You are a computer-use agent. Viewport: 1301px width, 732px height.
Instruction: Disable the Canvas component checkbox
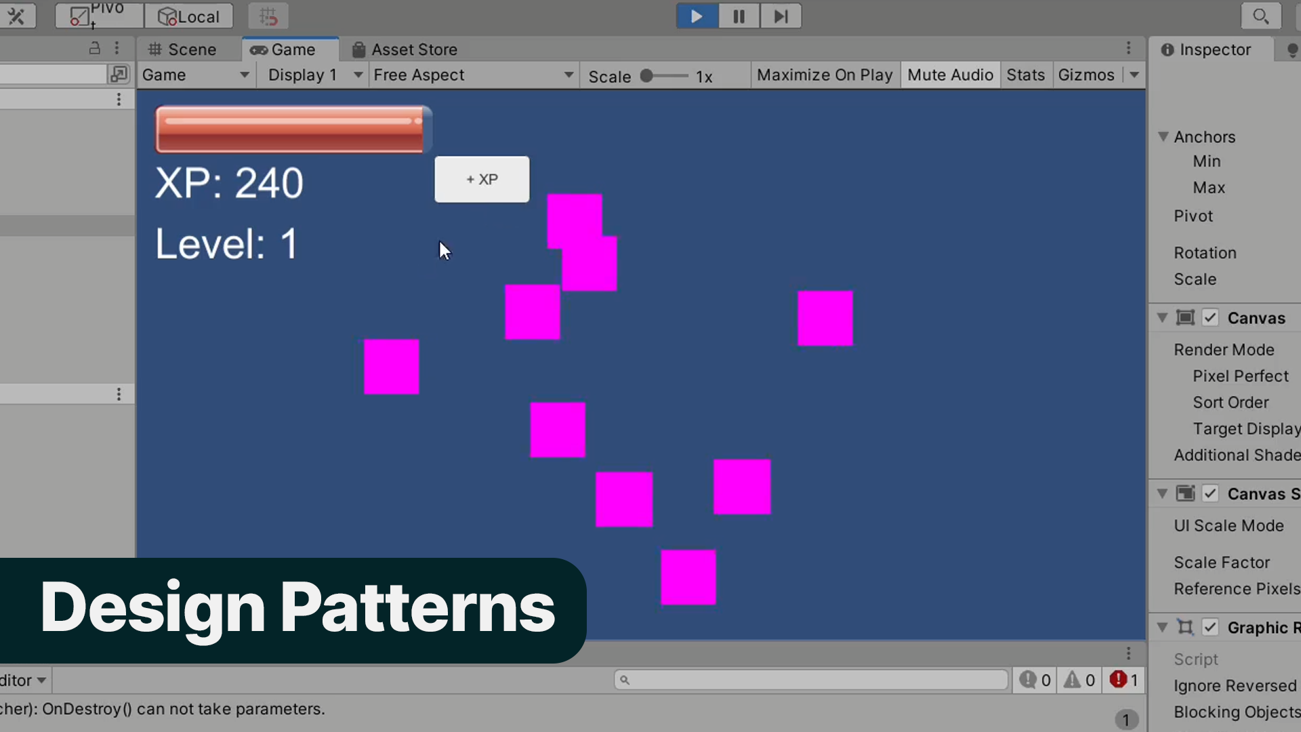click(1210, 318)
